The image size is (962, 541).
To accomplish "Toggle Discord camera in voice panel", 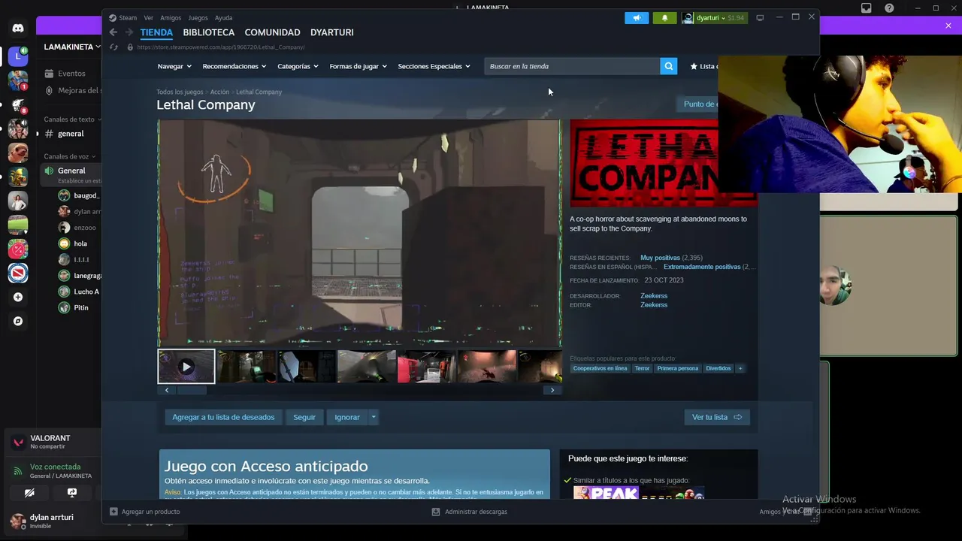I will point(29,493).
